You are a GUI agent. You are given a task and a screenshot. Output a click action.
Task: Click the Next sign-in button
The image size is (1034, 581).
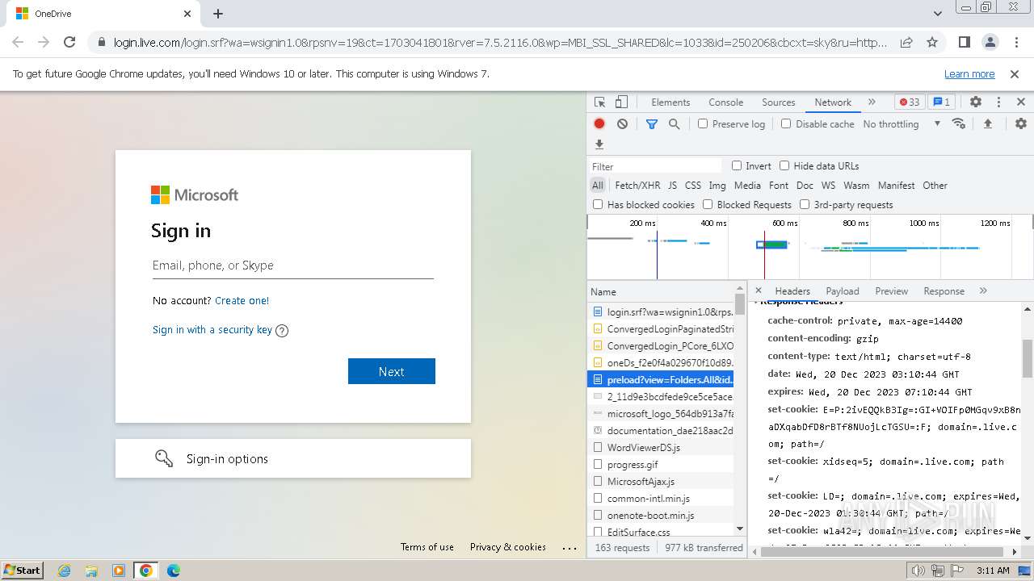point(392,371)
